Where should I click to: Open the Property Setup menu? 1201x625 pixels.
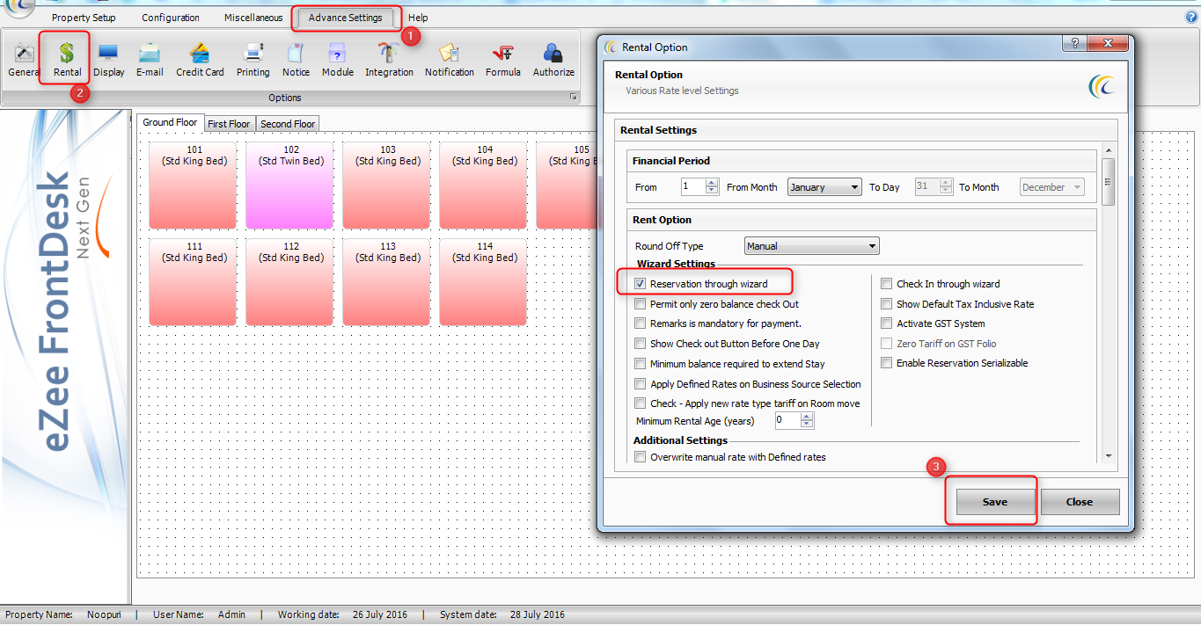pos(84,18)
